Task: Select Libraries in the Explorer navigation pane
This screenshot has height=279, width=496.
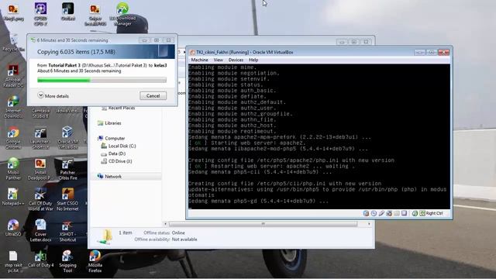Action: pos(109,123)
